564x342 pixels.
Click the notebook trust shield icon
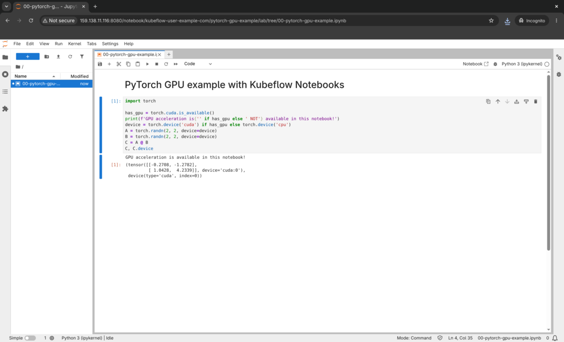pos(440,338)
